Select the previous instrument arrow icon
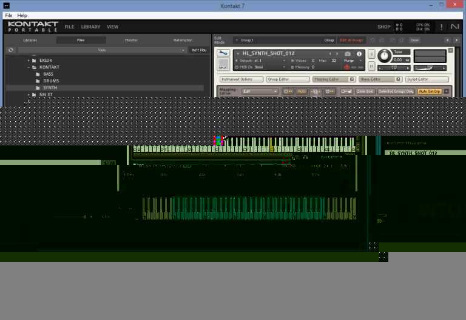Image resolution: width=466 pixels, height=320 pixels. [330, 54]
